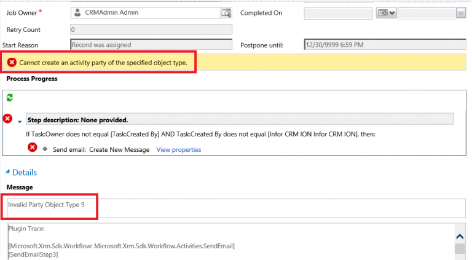Screen dimensions: 472x260
Task: Click the Send email: Create New Message step
Action: [x=101, y=149]
